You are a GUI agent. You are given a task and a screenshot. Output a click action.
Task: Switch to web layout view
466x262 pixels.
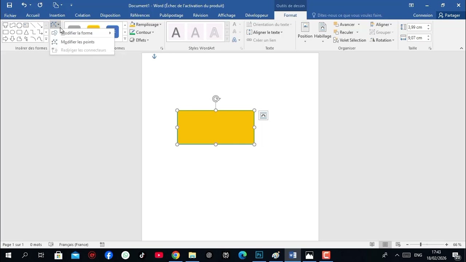pyautogui.click(x=398, y=245)
